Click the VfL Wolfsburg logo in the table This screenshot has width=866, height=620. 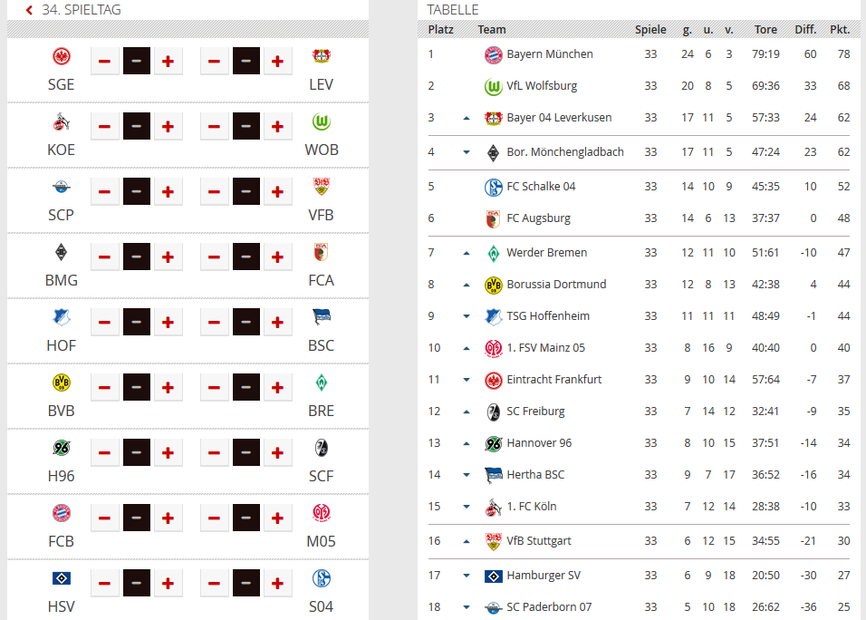coord(493,86)
